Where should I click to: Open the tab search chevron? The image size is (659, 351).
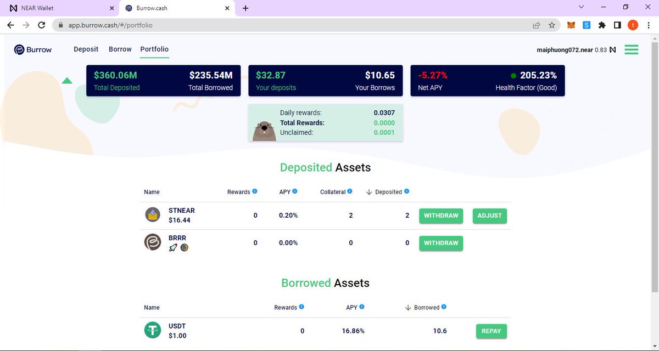(583, 7)
